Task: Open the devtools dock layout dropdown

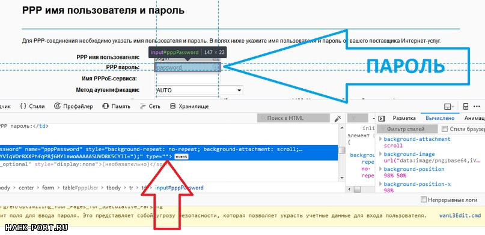Action: click(449, 107)
